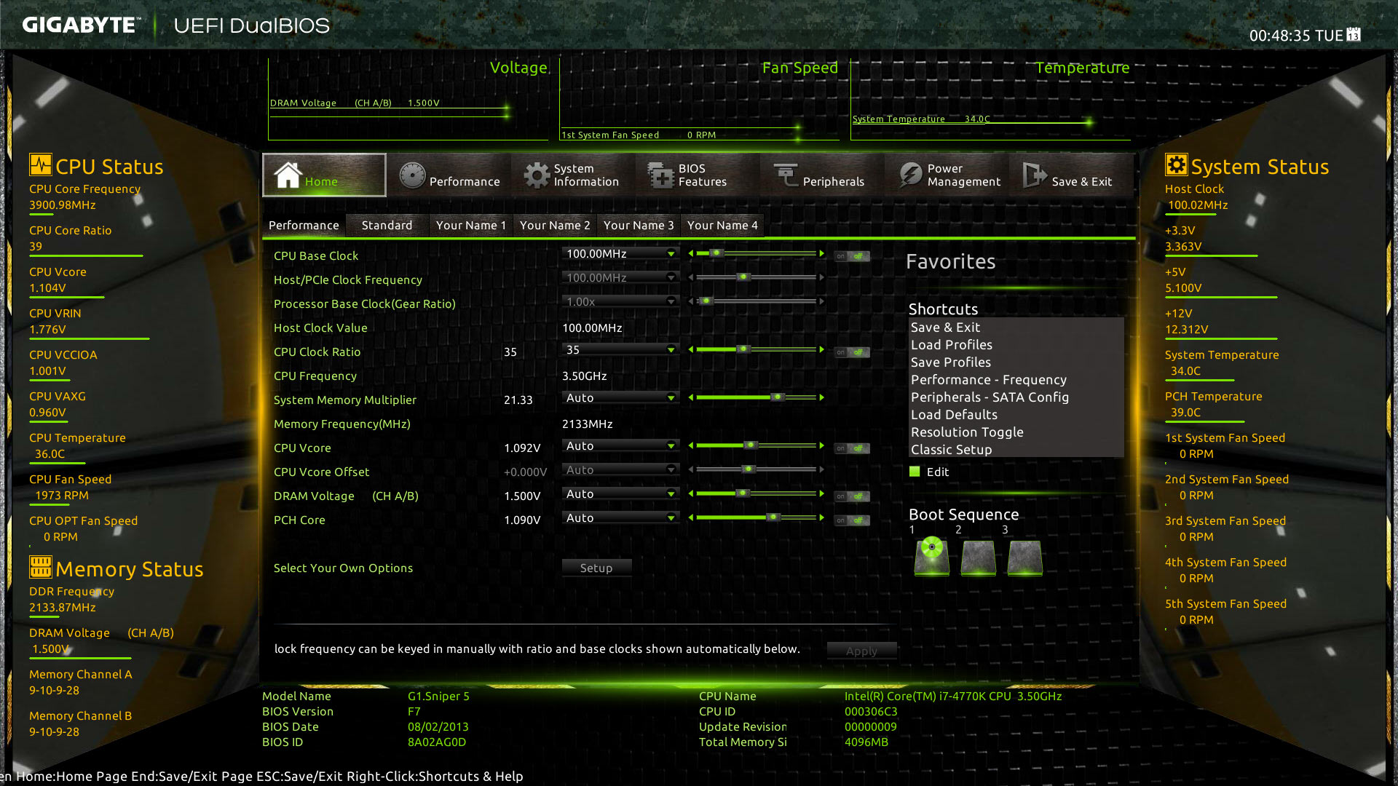Toggle the PCH Core on/off switch
This screenshot has height=786, width=1398.
click(x=852, y=520)
